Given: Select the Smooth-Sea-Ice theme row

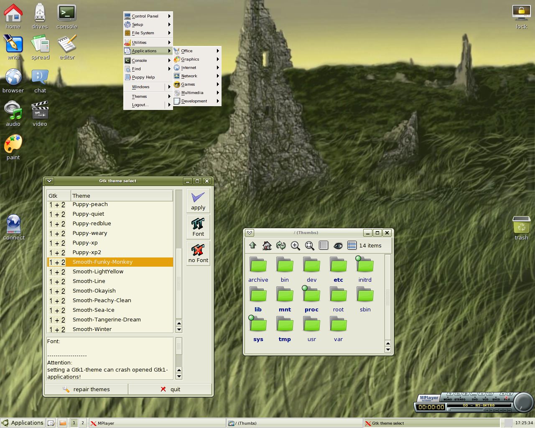Looking at the screenshot, I should 110,310.
